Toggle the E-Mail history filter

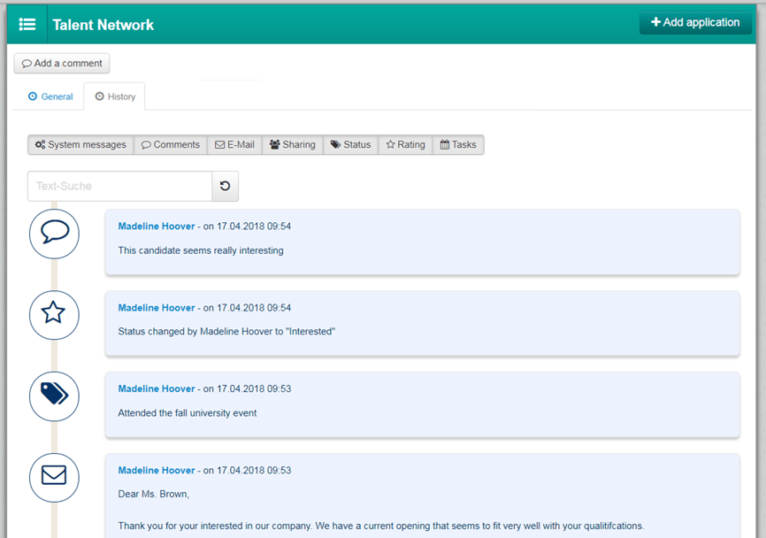click(234, 145)
